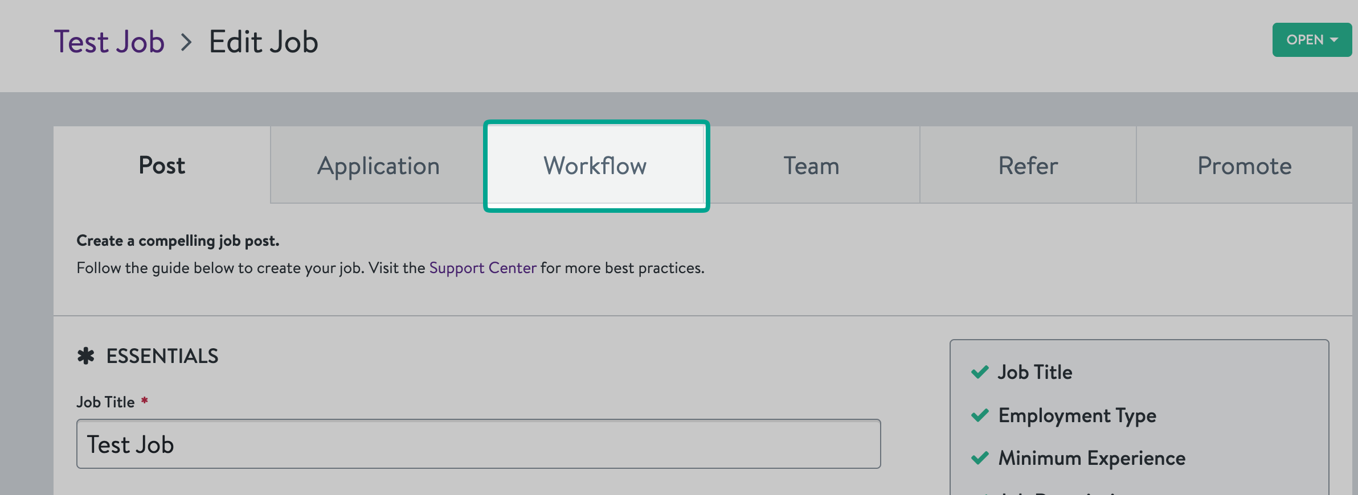Click the Minimum Experience checkmark icon
The height and width of the screenshot is (495, 1358).
tap(980, 458)
